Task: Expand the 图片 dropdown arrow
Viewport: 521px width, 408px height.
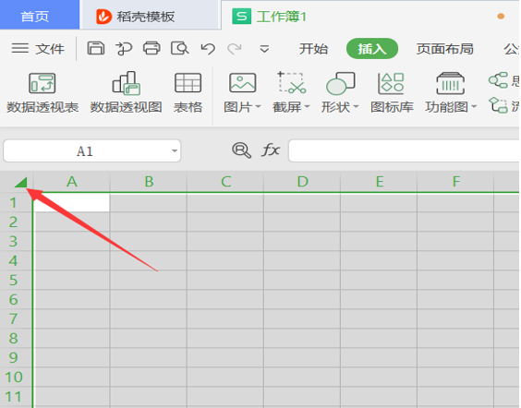Action: pos(258,107)
